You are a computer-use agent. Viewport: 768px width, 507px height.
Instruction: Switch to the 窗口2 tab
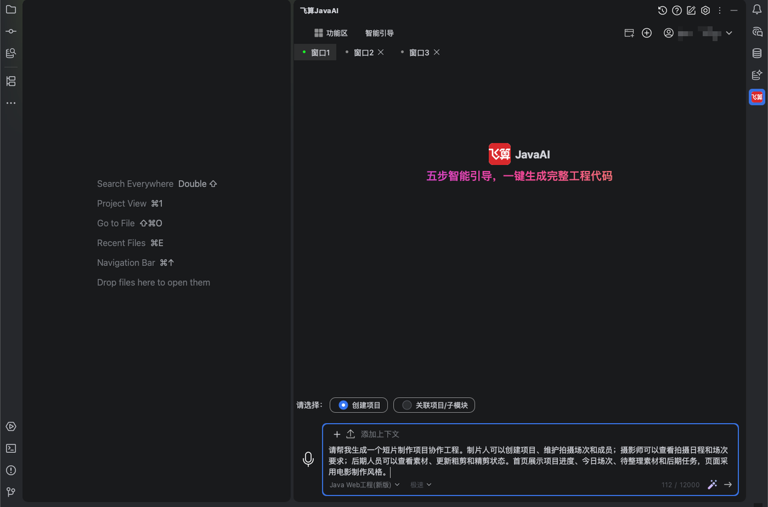coord(364,53)
